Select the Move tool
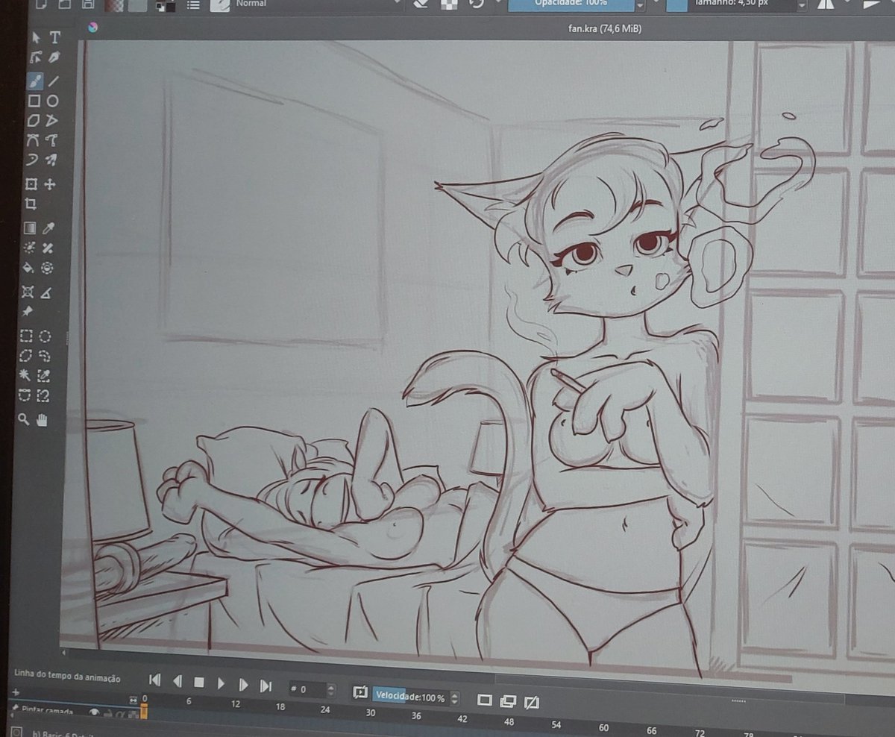Screen dimensions: 895x737 [x=50, y=184]
